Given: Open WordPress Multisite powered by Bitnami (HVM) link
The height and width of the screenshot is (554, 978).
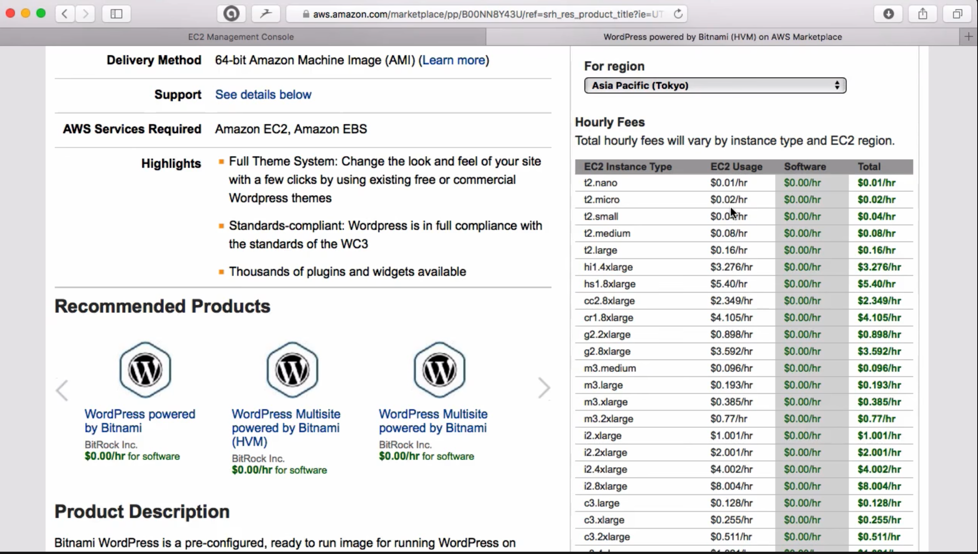Looking at the screenshot, I should point(286,428).
